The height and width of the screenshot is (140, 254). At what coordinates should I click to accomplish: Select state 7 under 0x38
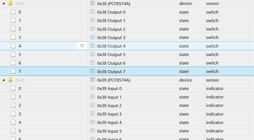coord(20,71)
